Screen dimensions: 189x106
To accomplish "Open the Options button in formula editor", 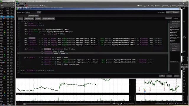I will coord(38,19).
